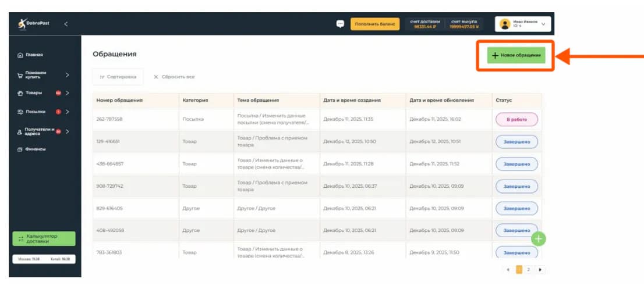Click the Посылки red notification badge
Image resolution: width=644 pixels, height=293 pixels.
[x=58, y=112]
